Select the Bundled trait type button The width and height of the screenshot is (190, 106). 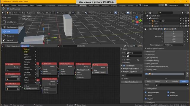175,82
